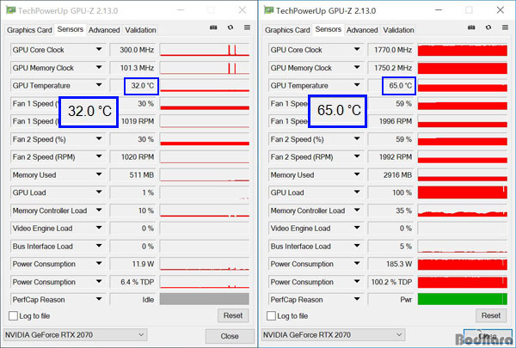Click refresh icon in left GPU-Z window
Viewport: 516px width, 348px height.
[230, 27]
